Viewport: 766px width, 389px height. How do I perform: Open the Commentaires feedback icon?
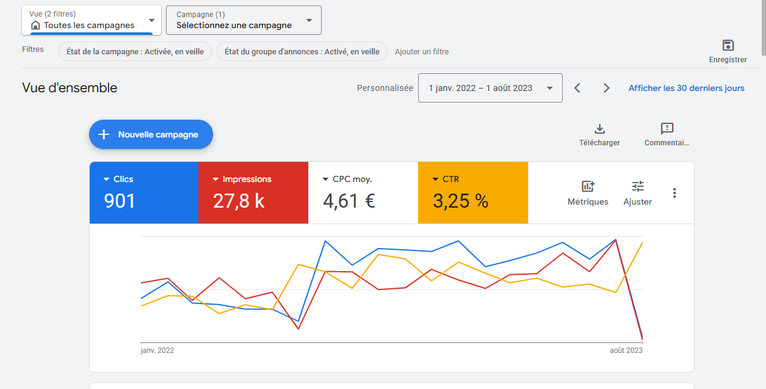coord(667,129)
